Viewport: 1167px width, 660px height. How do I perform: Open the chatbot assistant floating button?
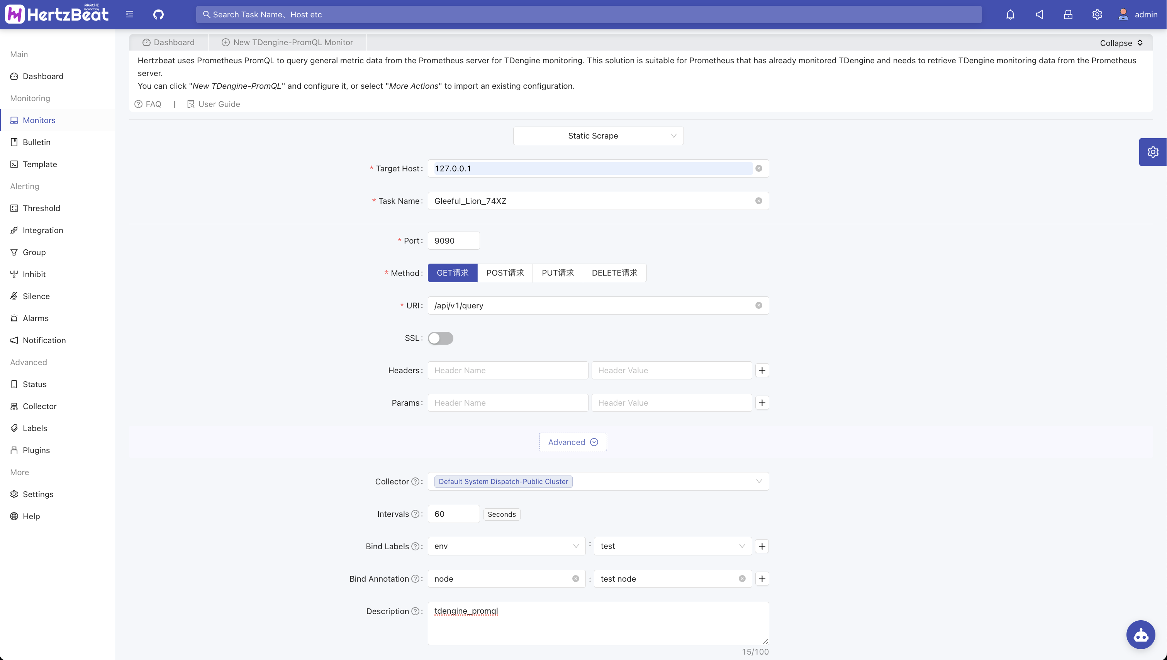pyautogui.click(x=1141, y=635)
